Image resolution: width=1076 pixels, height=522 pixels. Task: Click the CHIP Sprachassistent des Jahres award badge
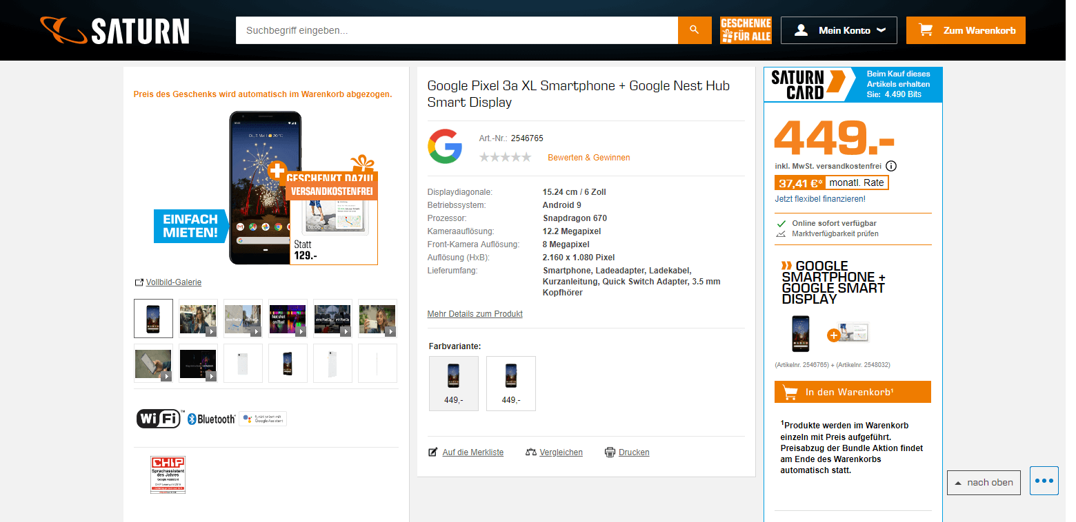pyautogui.click(x=168, y=475)
